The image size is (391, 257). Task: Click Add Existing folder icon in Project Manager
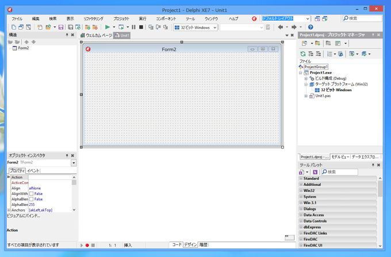click(x=317, y=43)
